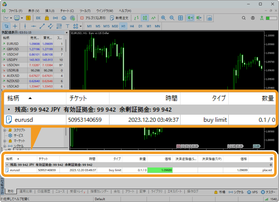Expand the スクリプト tree node
The width and height of the screenshot is (279, 202).
click(x=5, y=130)
